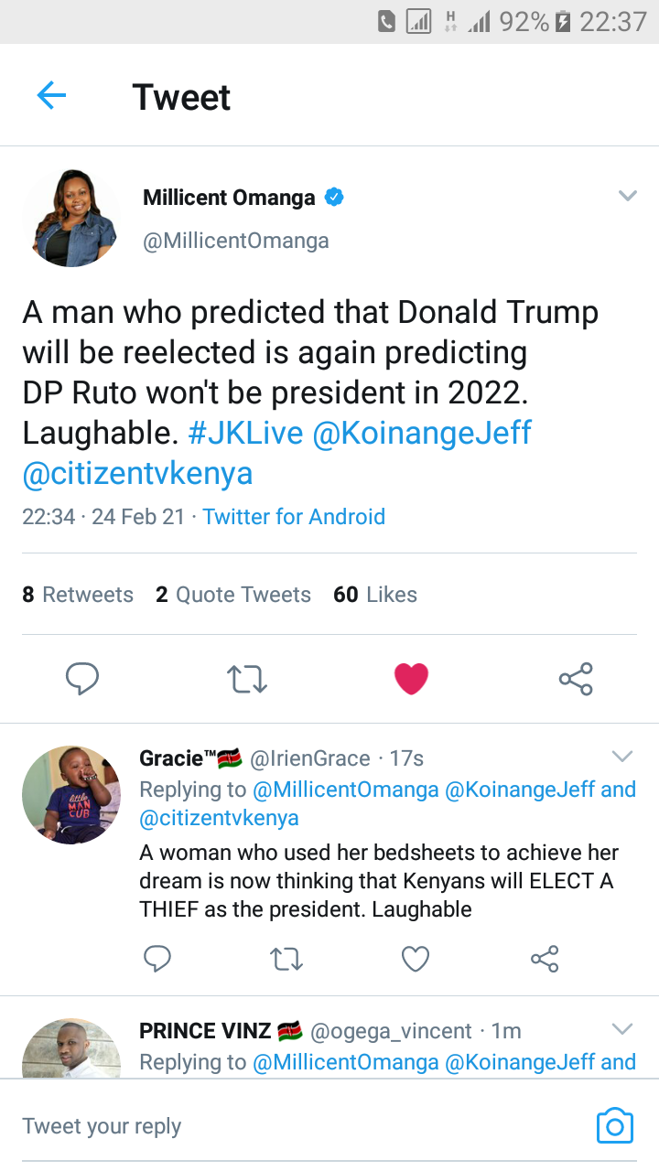
Task: Open the @KoinangeJeff mention in the tweet
Action: 422,433
